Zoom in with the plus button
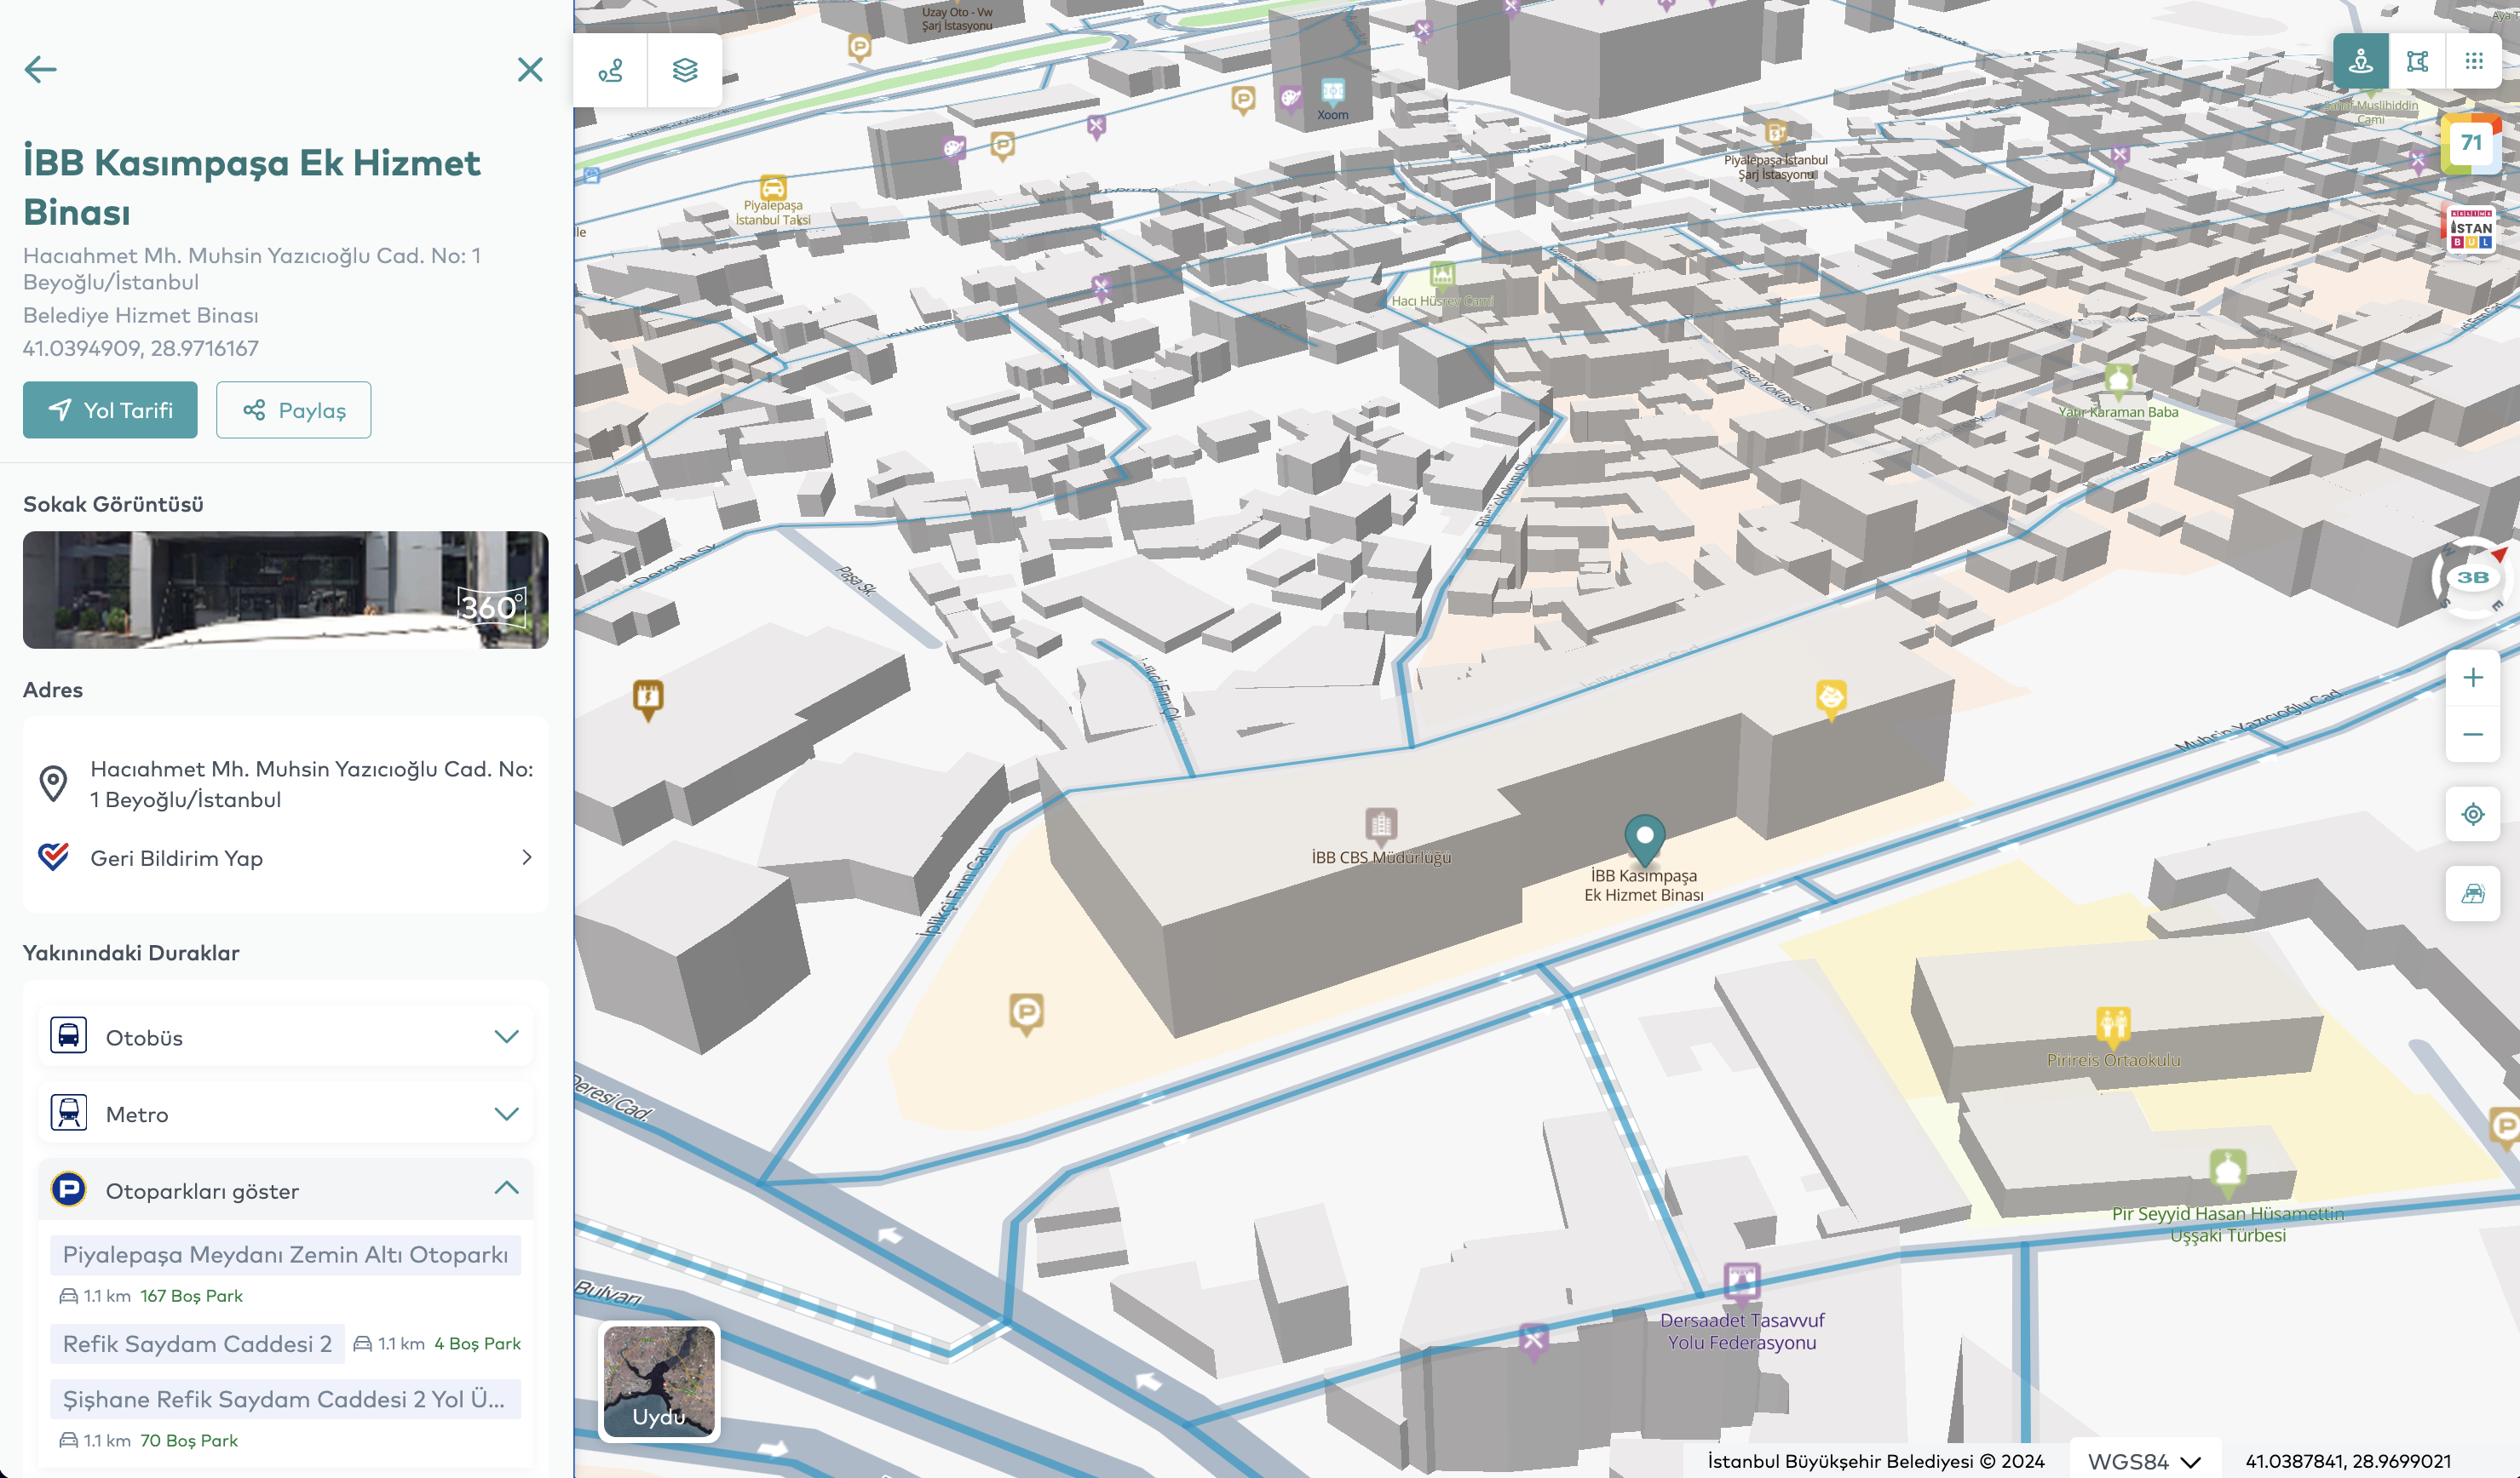The image size is (2520, 1478). [2472, 678]
